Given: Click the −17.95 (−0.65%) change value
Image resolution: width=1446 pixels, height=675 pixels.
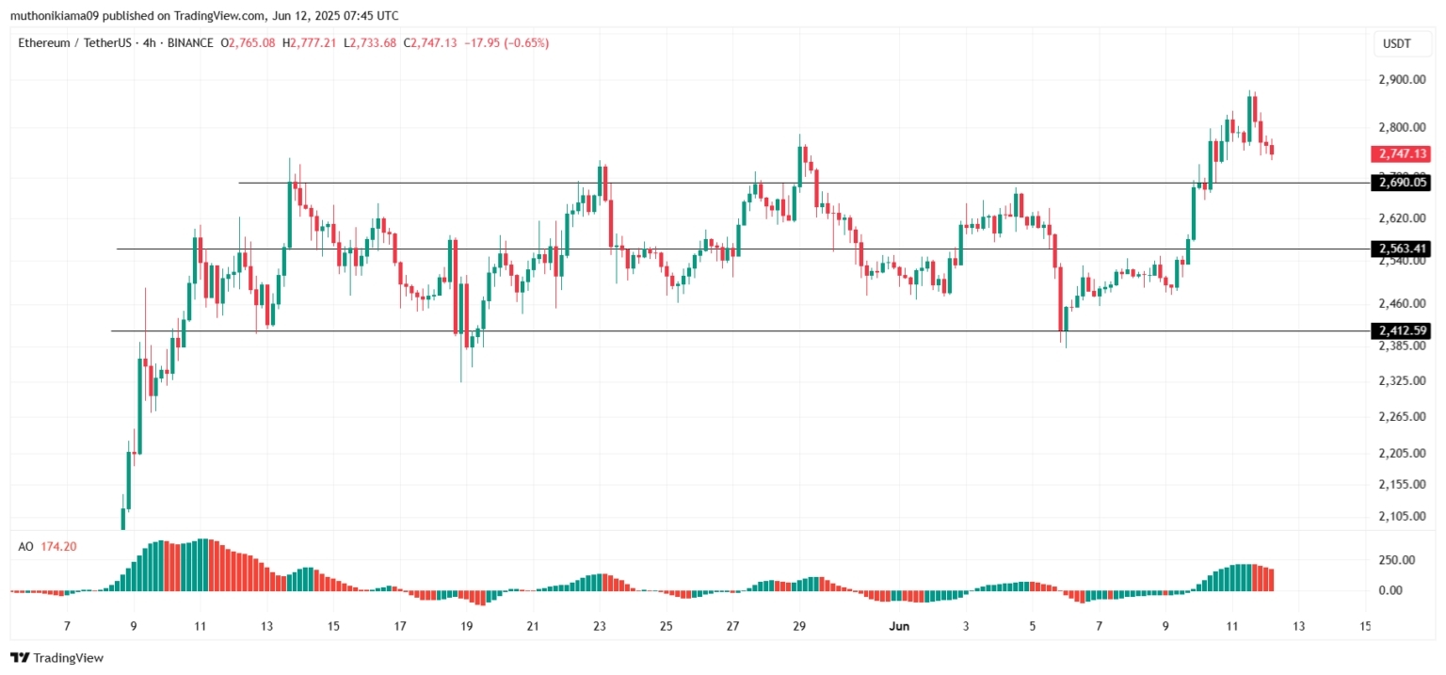Looking at the screenshot, I should pyautogui.click(x=506, y=43).
